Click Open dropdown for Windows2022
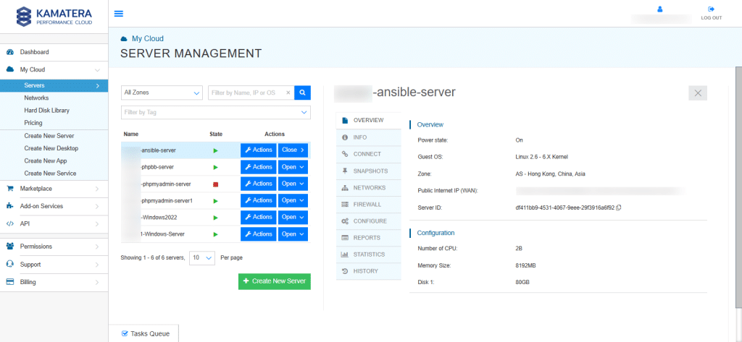The width and height of the screenshot is (742, 342). pos(293,218)
